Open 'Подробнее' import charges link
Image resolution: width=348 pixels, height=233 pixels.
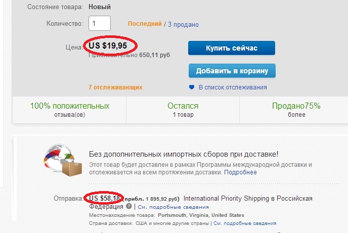[240, 172]
